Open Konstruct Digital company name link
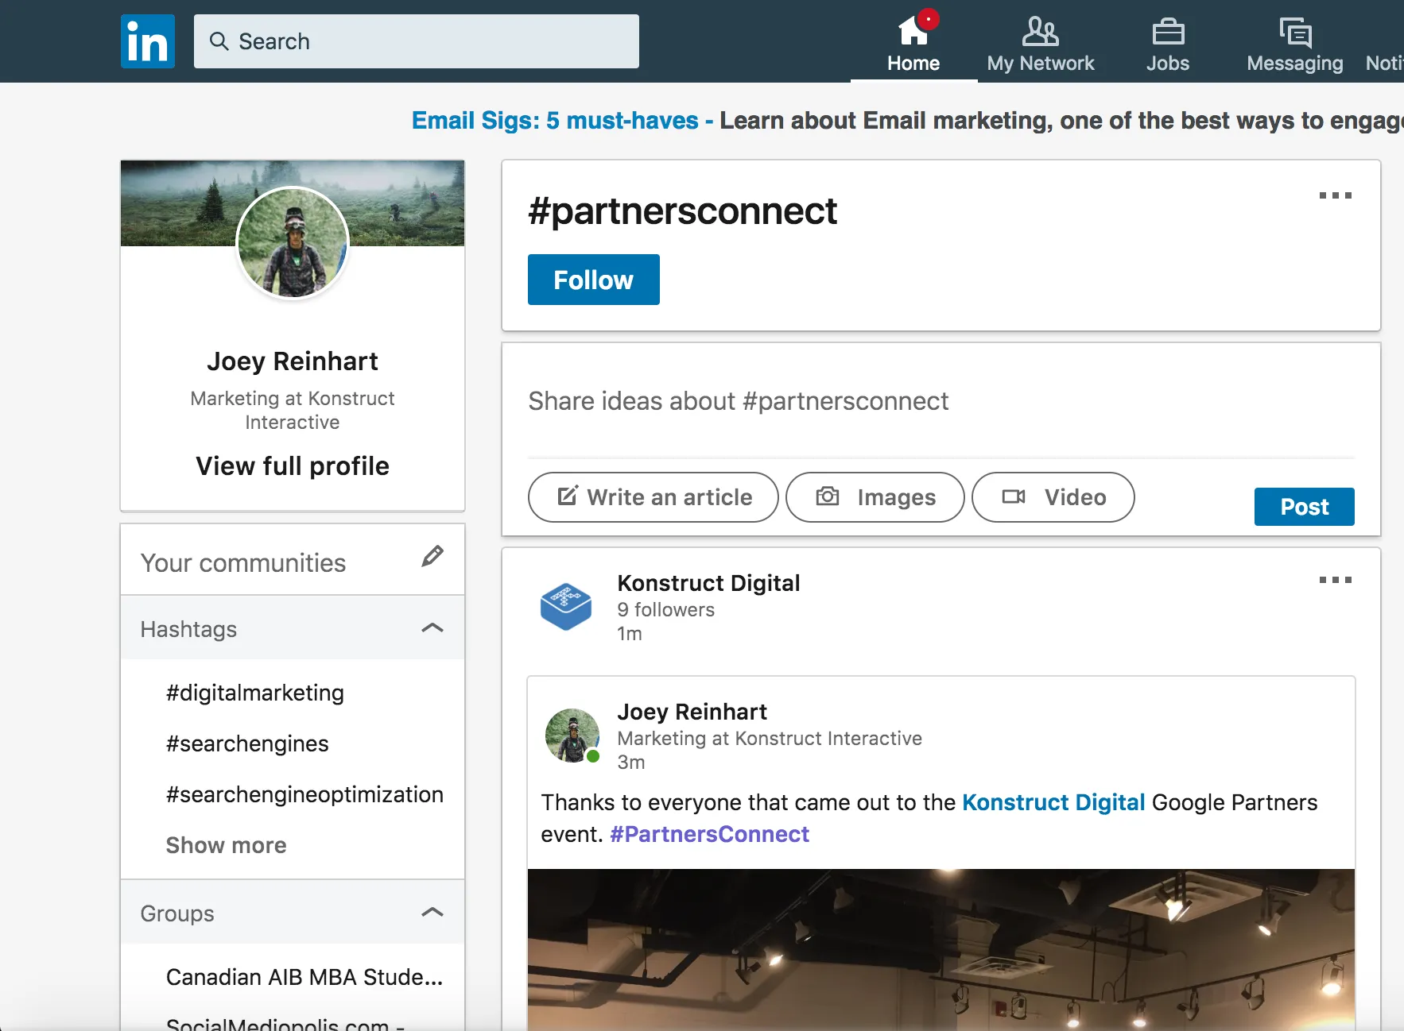 point(709,583)
